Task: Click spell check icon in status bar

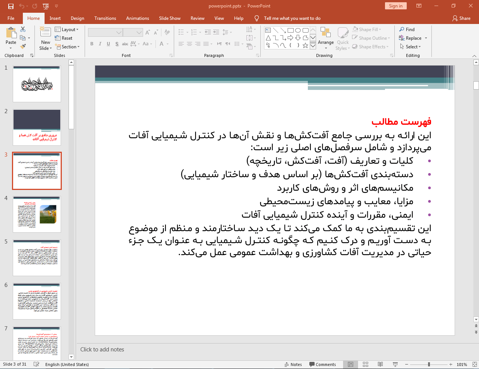Action: (36, 365)
